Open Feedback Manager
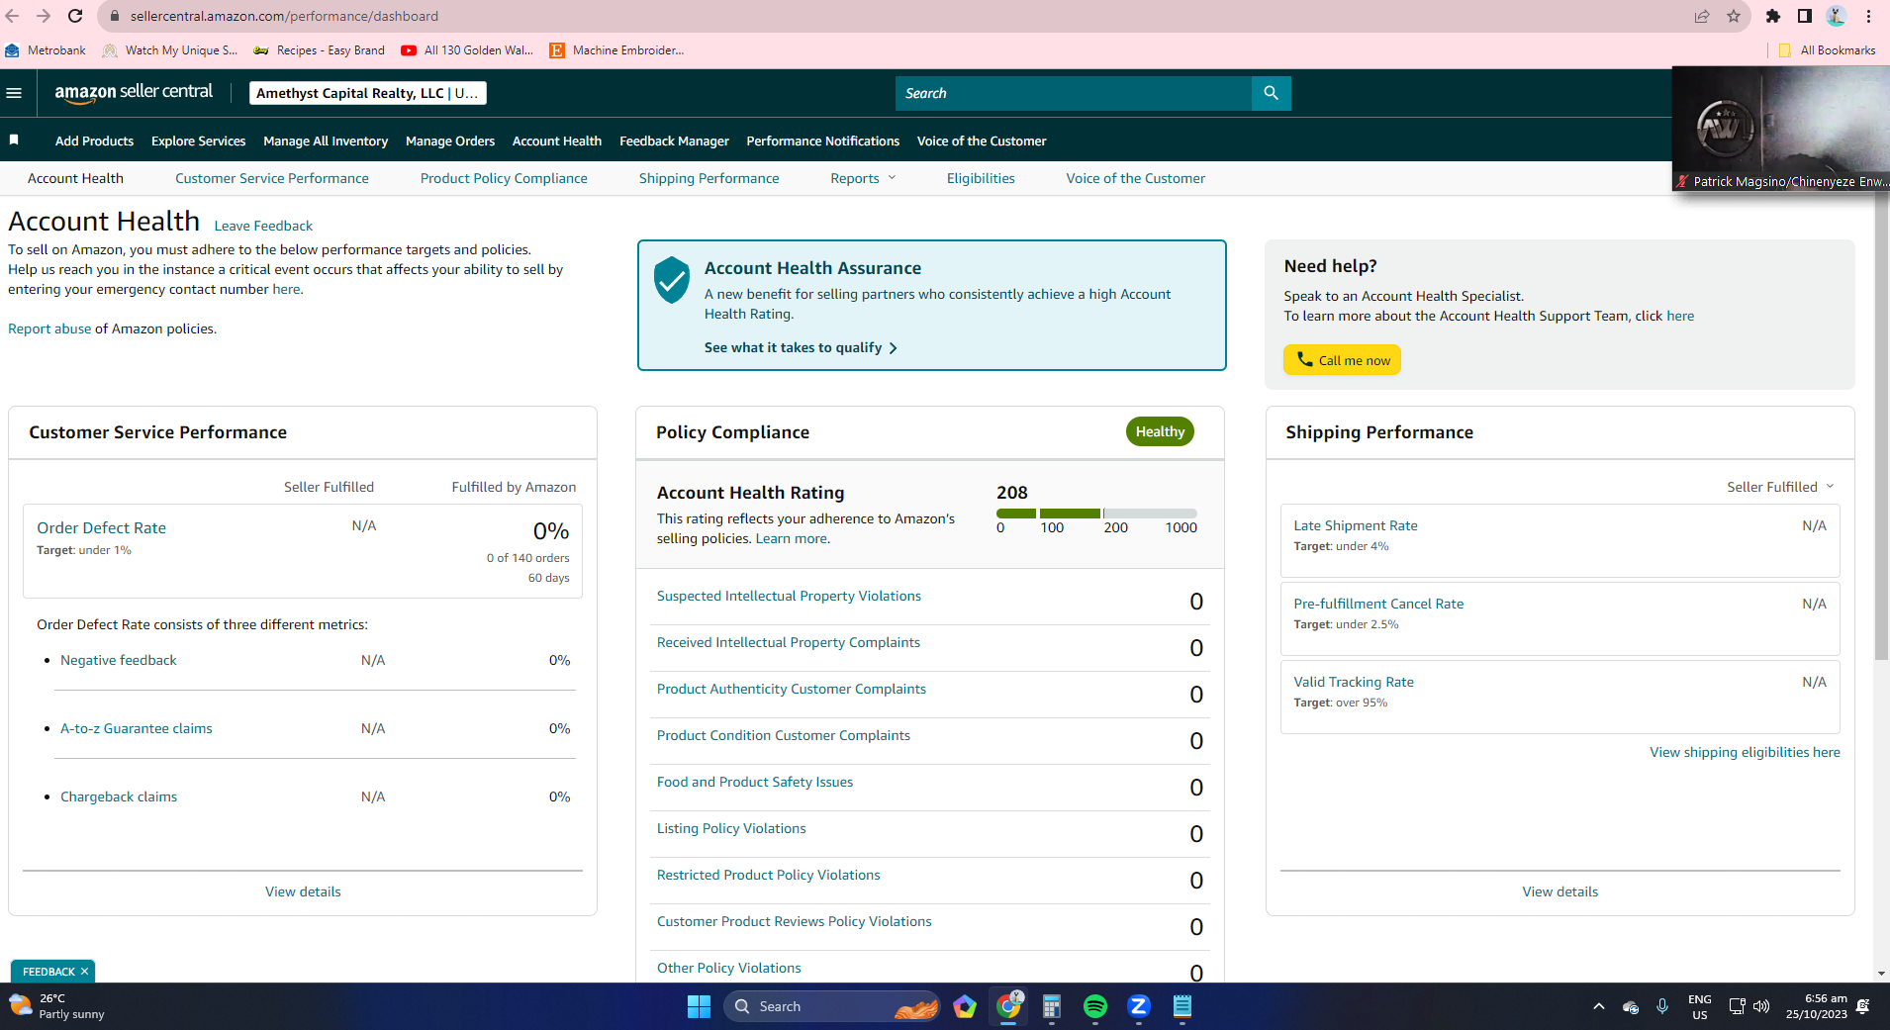 pos(674,140)
